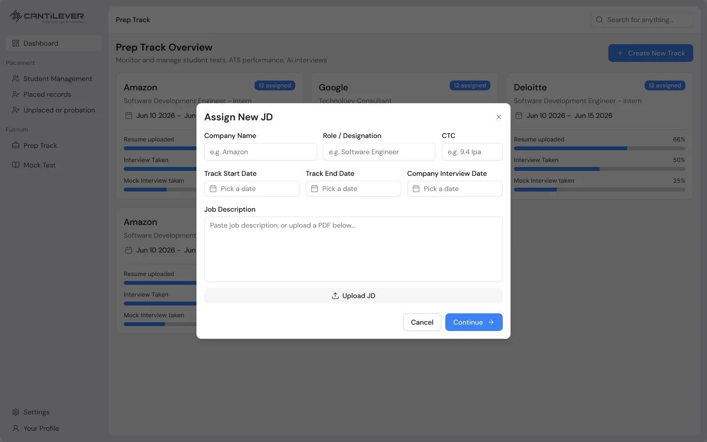Click the Prep Track briefcase icon

pyautogui.click(x=16, y=145)
